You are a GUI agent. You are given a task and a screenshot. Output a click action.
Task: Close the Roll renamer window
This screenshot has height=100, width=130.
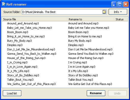[x=126, y=4]
